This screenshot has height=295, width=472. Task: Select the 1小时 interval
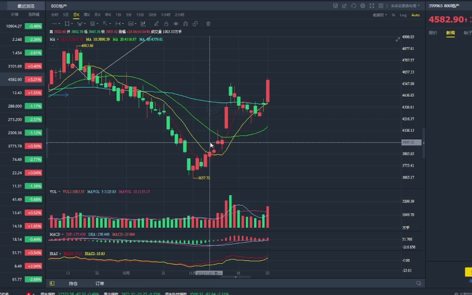(166, 15)
